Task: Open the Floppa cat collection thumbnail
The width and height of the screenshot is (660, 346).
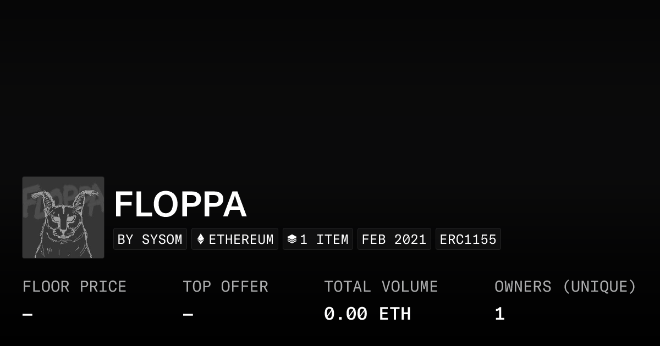Action: (63, 217)
